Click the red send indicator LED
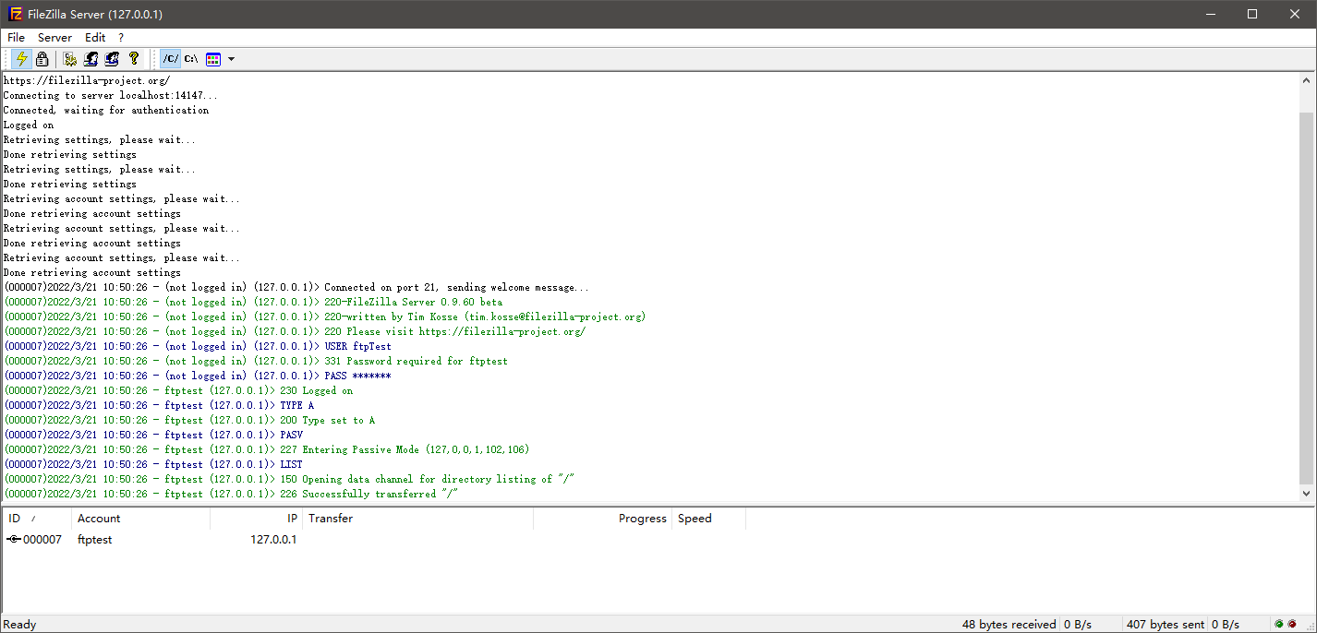This screenshot has height=633, width=1317. click(x=1292, y=625)
